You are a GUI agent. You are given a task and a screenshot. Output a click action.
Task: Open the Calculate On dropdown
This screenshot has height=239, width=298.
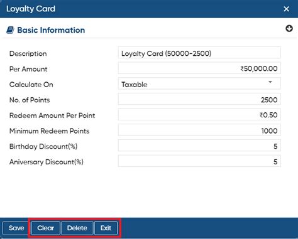coord(199,83)
